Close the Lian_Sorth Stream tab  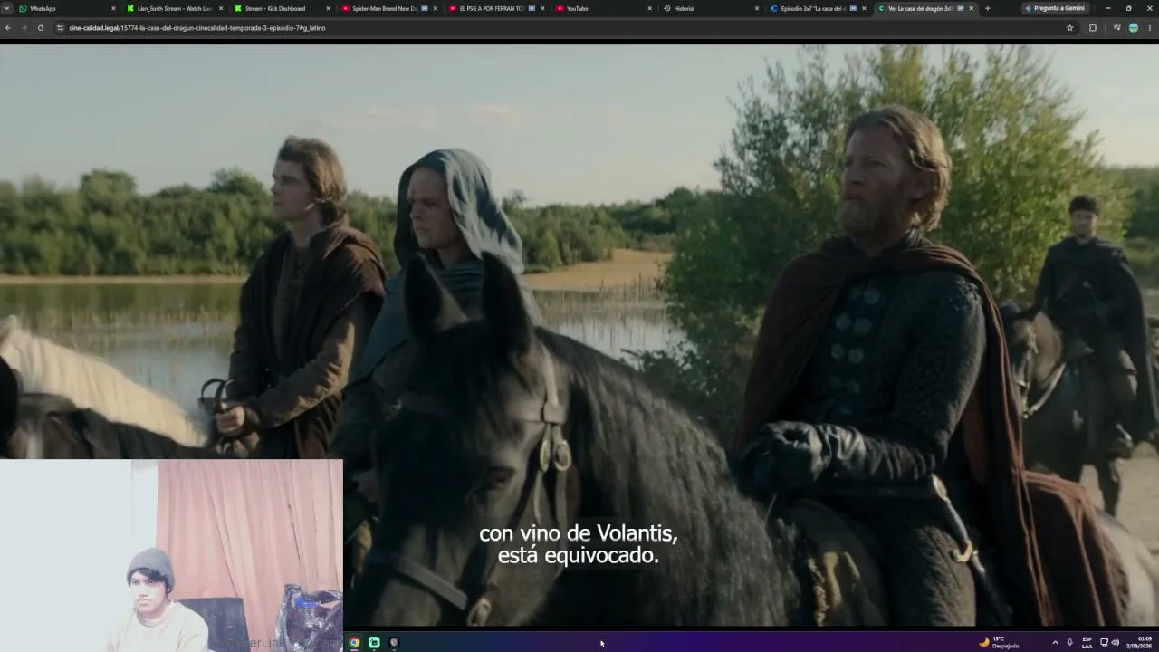coord(221,8)
